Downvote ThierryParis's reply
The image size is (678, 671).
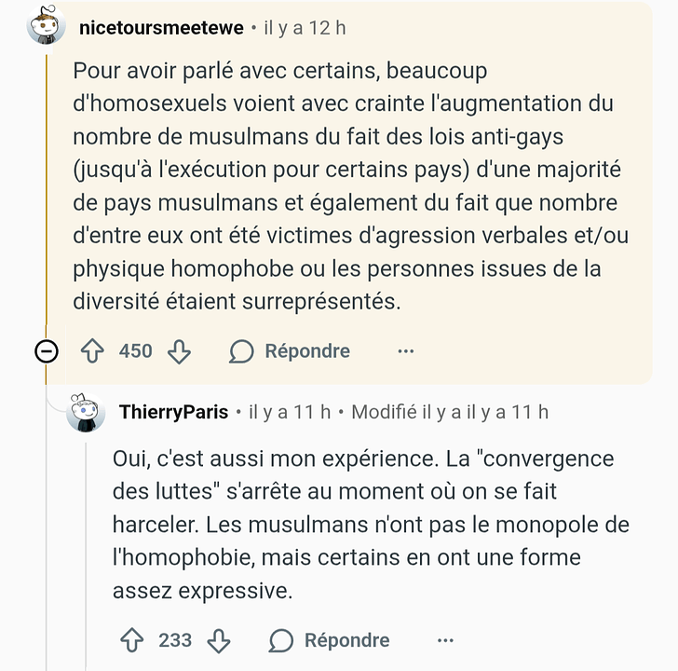[x=219, y=640]
